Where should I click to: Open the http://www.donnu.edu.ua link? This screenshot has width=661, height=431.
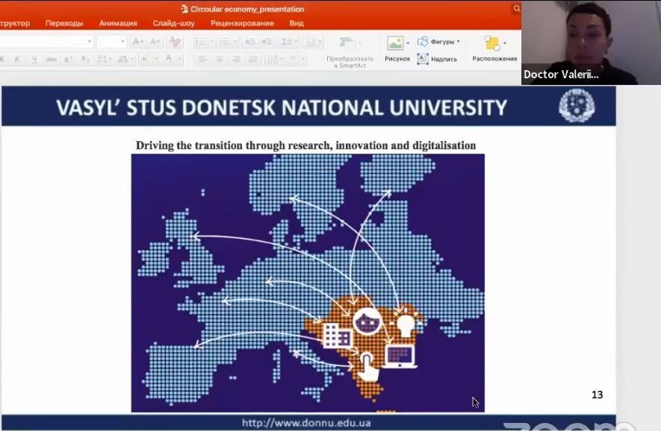pos(306,423)
